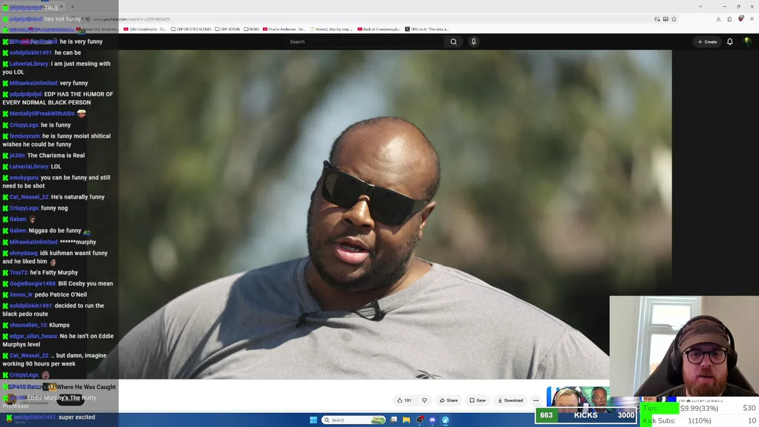Click chat message 'super excited'
The width and height of the screenshot is (759, 427).
[76, 417]
